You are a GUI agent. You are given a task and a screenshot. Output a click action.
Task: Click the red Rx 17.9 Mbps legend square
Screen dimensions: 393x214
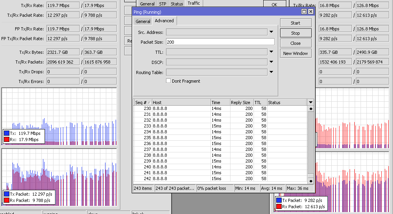click(x=7, y=140)
